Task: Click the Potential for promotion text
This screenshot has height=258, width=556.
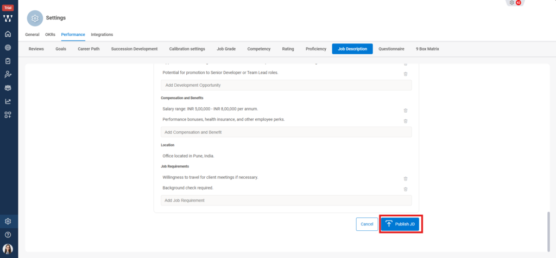Action: 220,73
